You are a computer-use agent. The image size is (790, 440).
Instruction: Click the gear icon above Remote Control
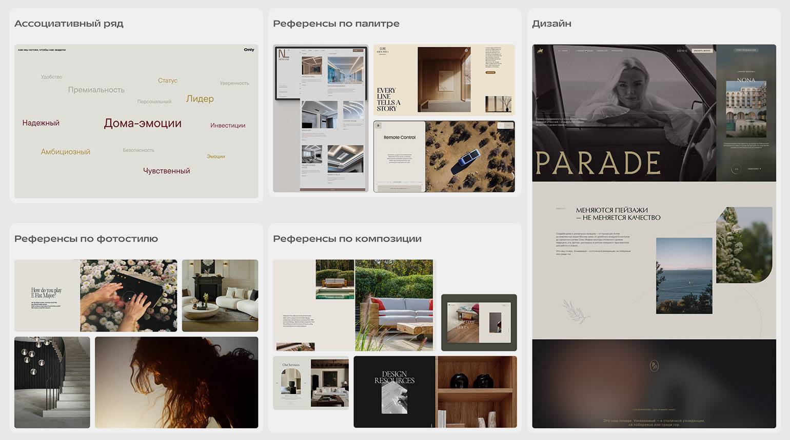click(x=378, y=126)
